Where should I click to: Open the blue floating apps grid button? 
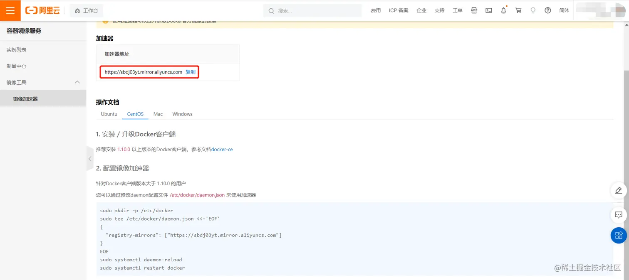(619, 235)
